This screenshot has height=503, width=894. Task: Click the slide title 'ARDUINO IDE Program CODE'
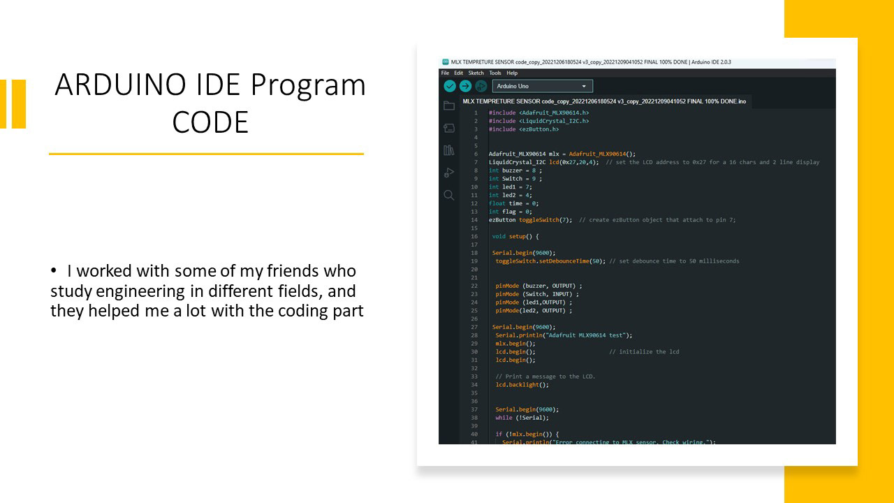[210, 103]
